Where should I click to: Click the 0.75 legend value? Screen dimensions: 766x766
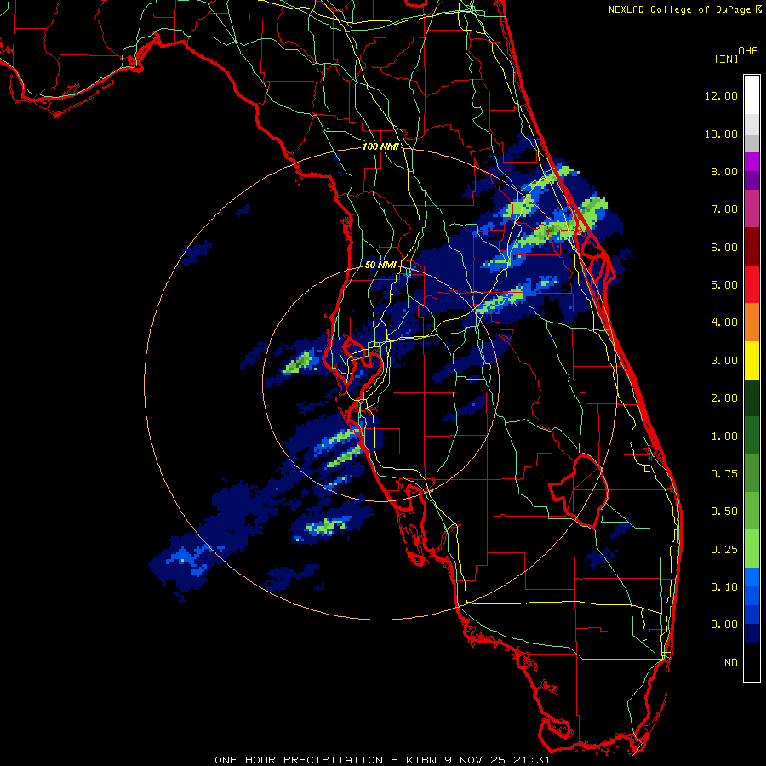click(x=724, y=474)
